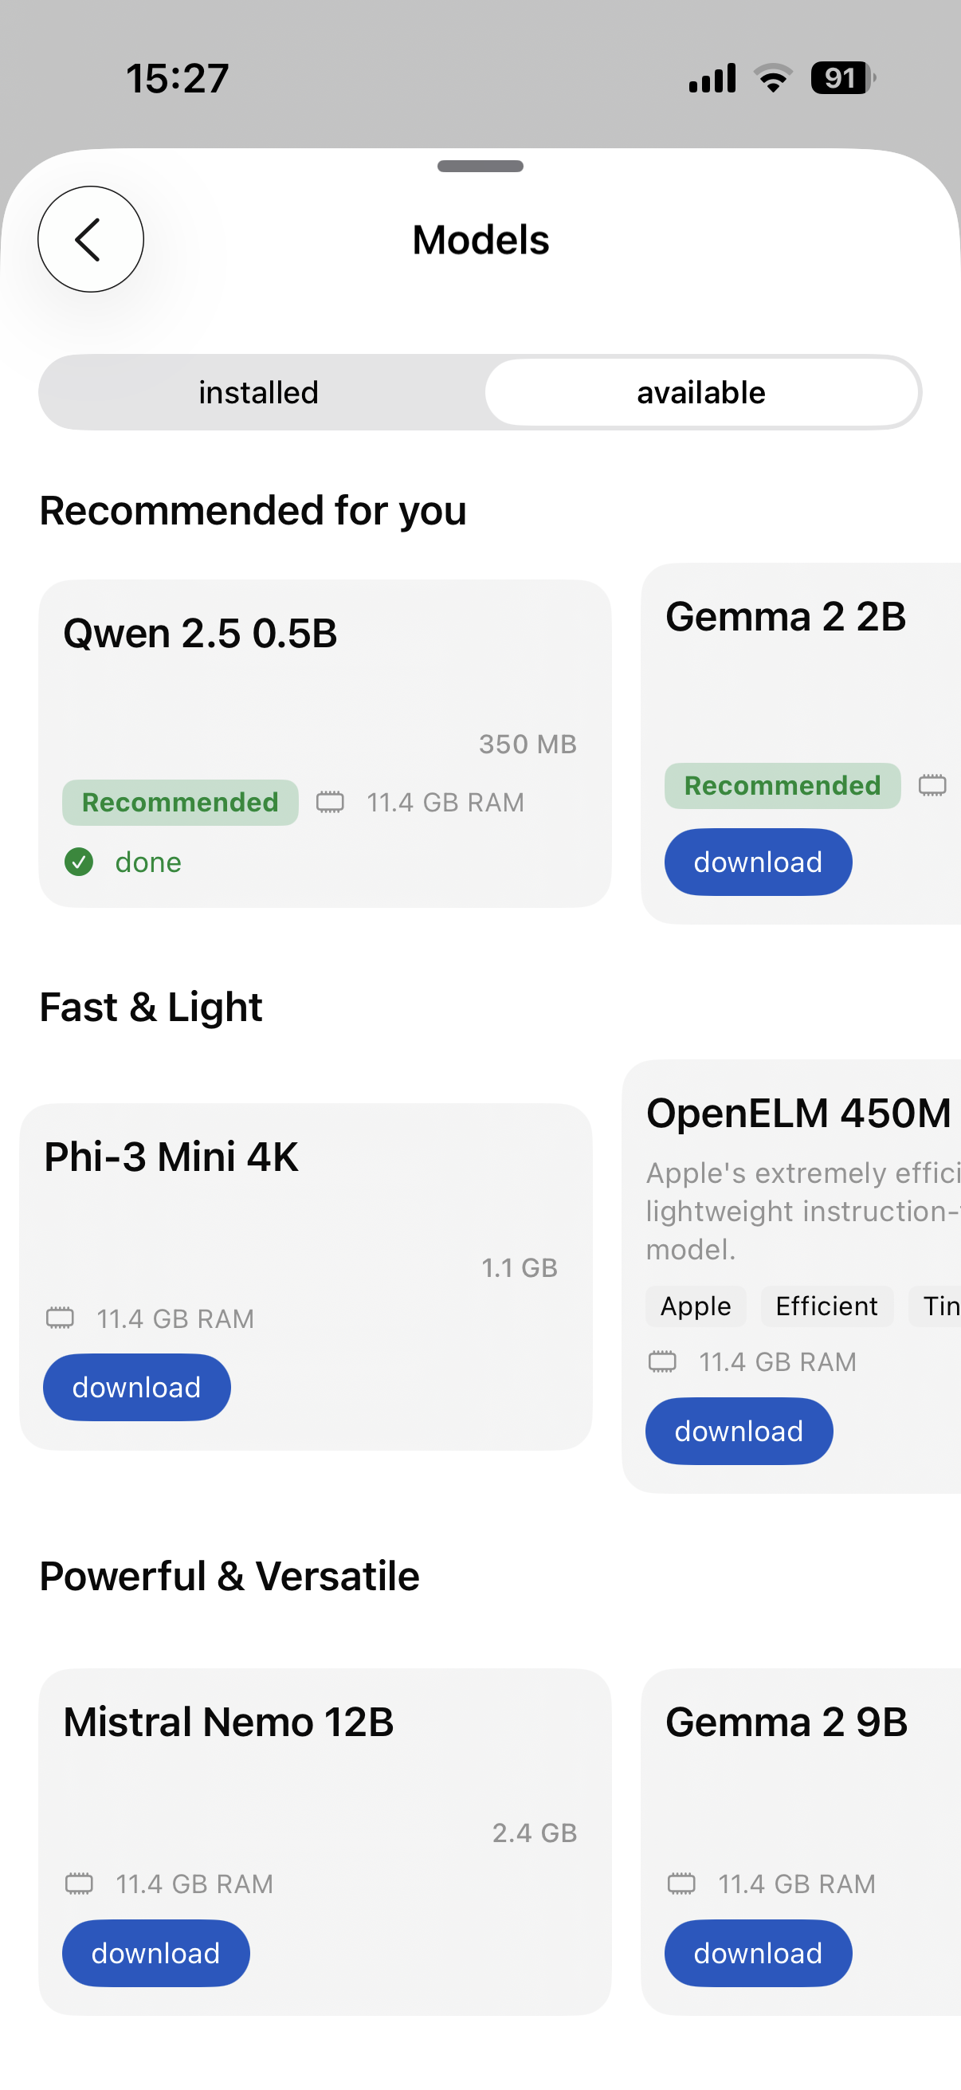Tap the sheet drag handle at top
Viewport: 961px width, 2090px height.
(480, 167)
